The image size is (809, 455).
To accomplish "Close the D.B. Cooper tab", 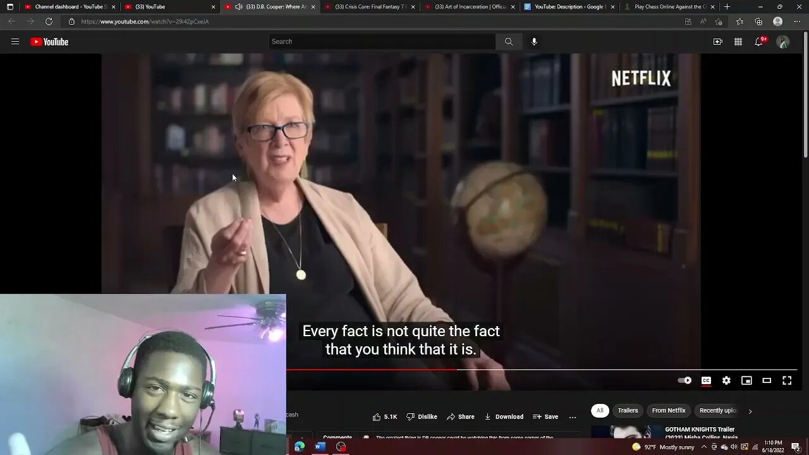I will tap(312, 7).
